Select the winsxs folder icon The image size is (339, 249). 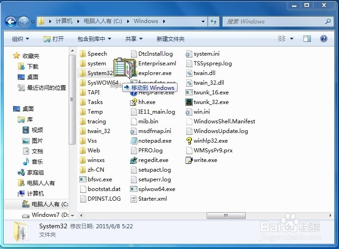[83, 160]
